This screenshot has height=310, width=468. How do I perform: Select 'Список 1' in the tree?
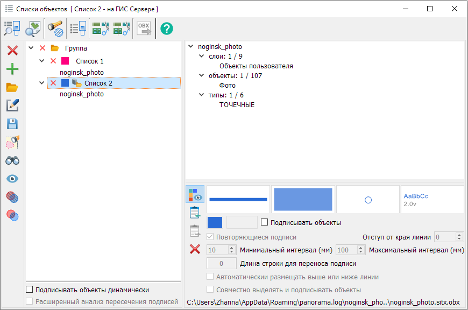(x=89, y=61)
